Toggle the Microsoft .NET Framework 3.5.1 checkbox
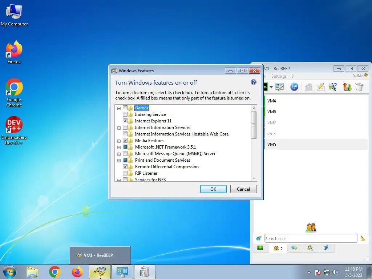 click(x=125, y=147)
